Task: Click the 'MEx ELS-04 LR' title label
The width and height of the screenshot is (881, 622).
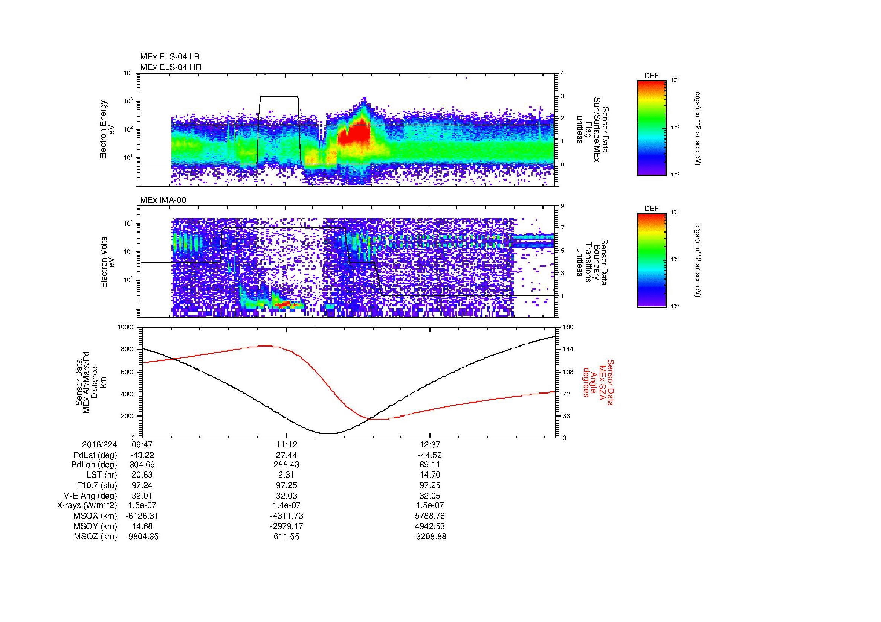Action: [x=170, y=57]
